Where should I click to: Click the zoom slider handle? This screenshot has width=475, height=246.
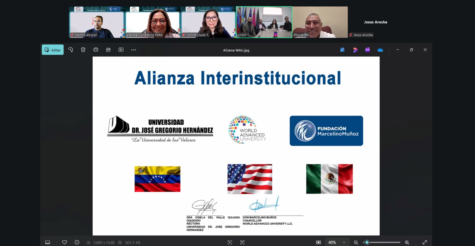[x=367, y=242]
